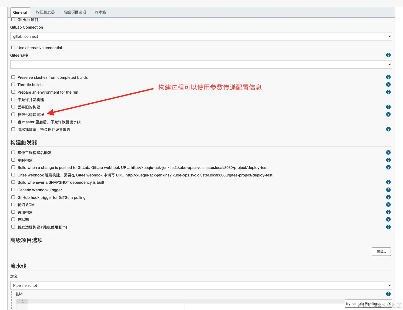Enable 其他工程构建后触发 checkbox
403x310 pixels.
pos(13,152)
